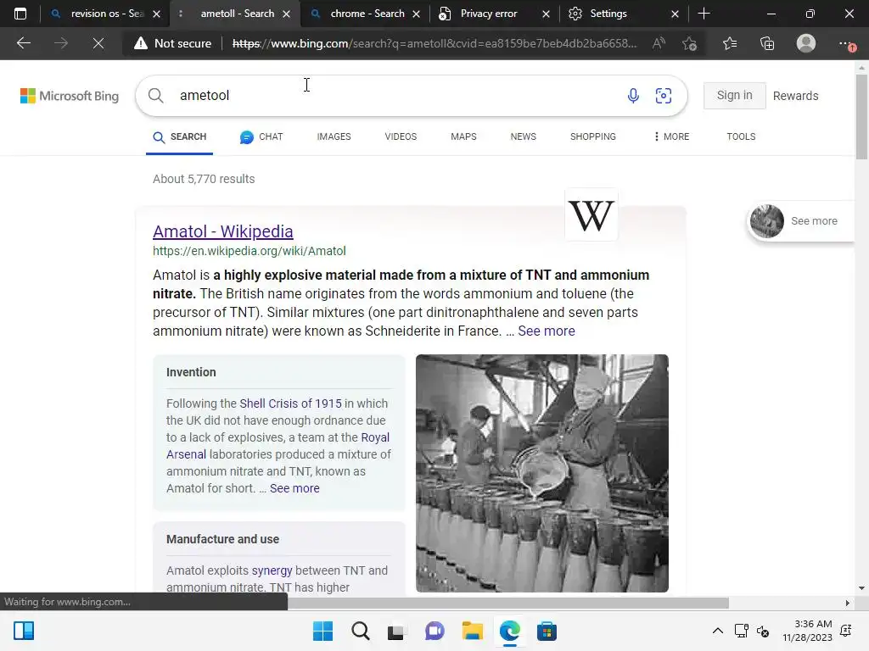Open File Explorer from taskbar
The height and width of the screenshot is (651, 869).
point(472,631)
